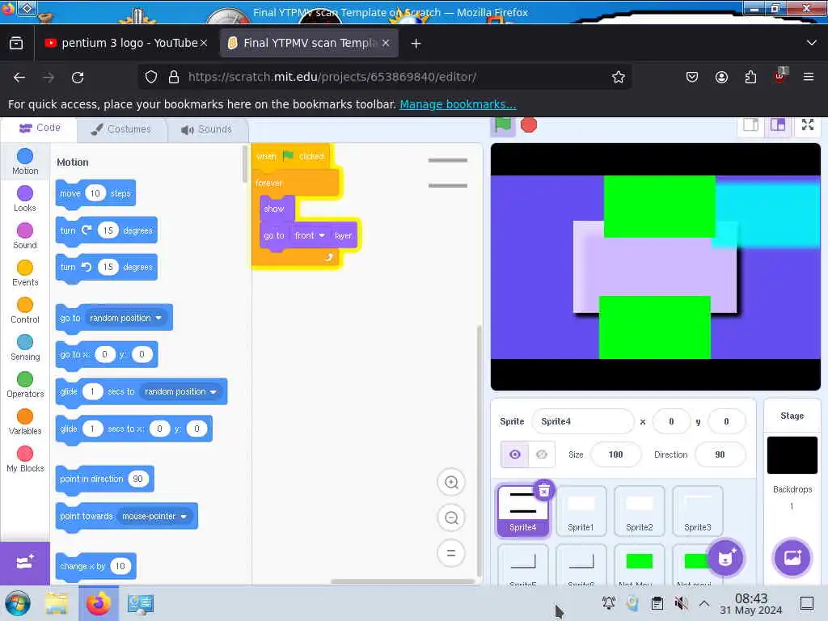Click the move 10 steps value field
The height and width of the screenshot is (621, 828).
95,193
